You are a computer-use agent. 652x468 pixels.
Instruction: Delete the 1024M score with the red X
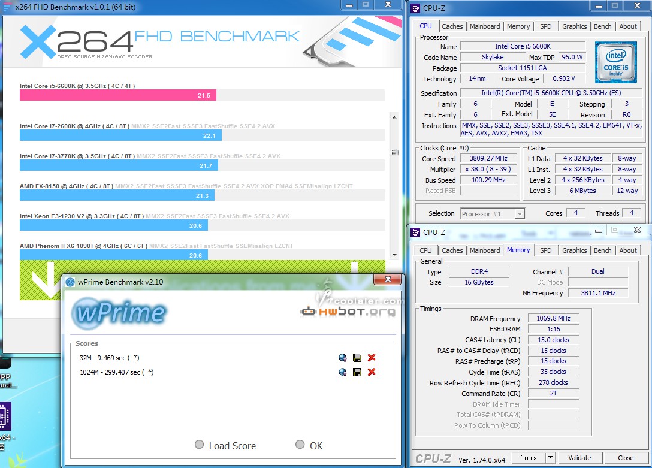click(x=372, y=372)
